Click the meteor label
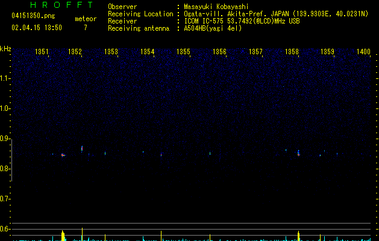379x241 pixels. tap(86, 19)
